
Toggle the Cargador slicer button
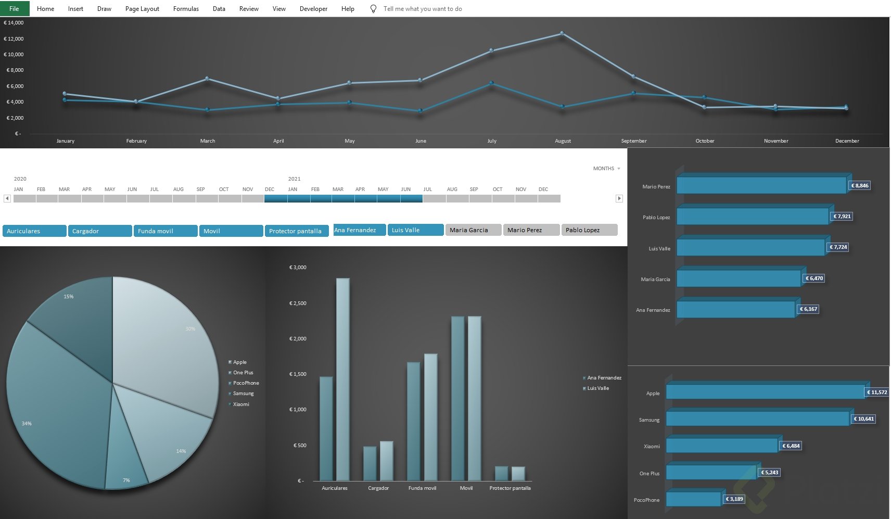click(x=100, y=231)
